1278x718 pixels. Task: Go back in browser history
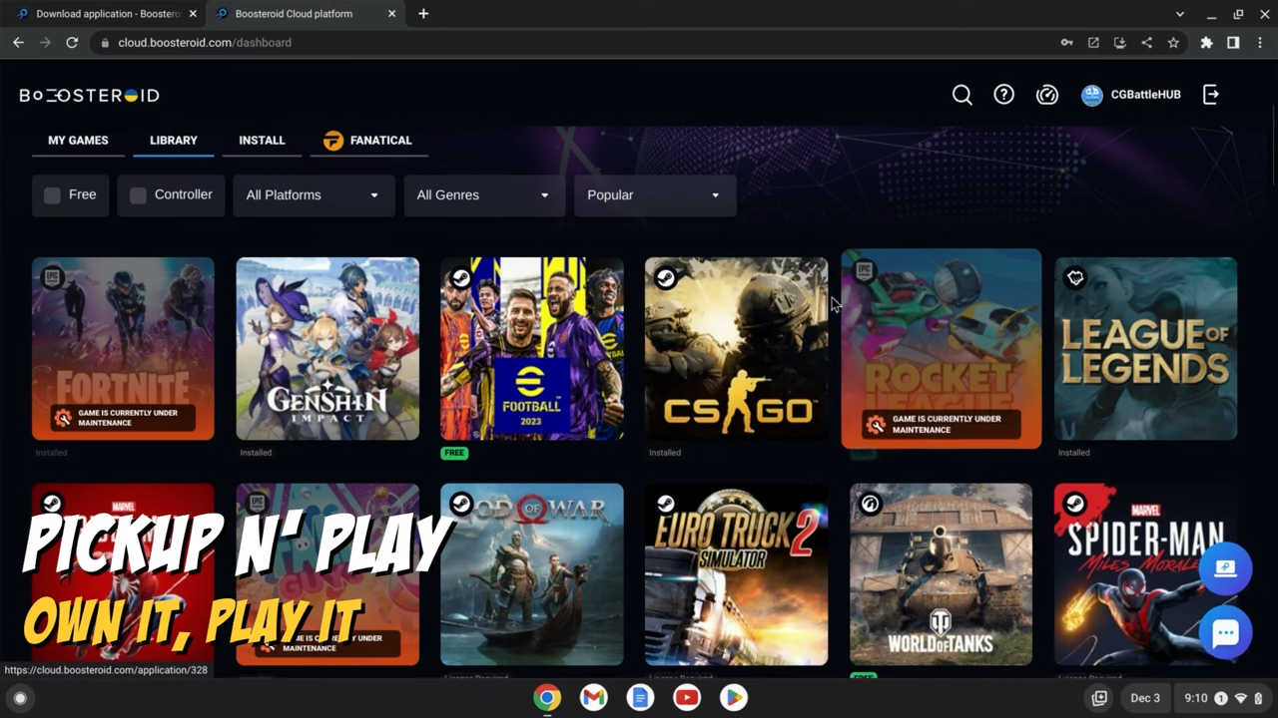coord(18,43)
